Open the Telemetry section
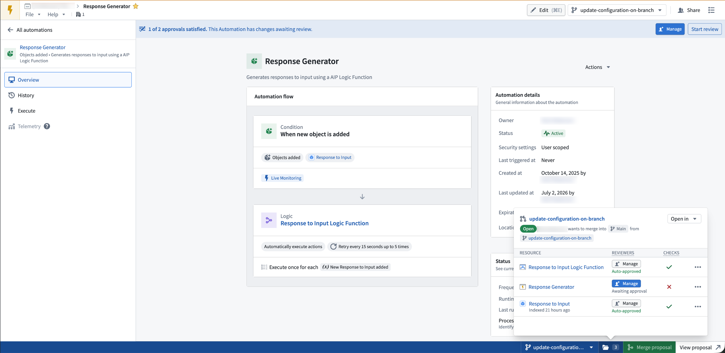The height and width of the screenshot is (353, 725). coord(29,126)
